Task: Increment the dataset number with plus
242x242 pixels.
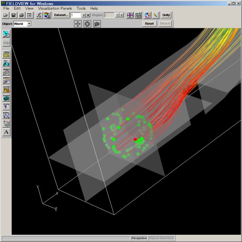Action: (x=88, y=15)
